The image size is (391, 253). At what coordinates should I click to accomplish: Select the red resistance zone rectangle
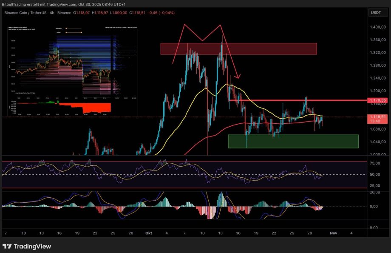click(x=238, y=48)
